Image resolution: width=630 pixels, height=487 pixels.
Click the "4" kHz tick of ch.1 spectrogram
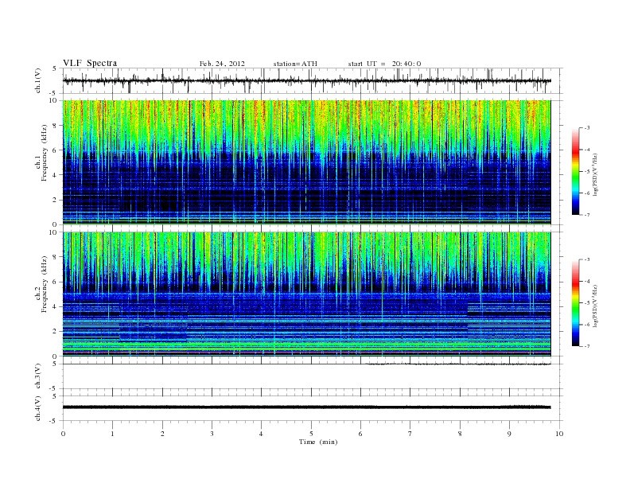(x=55, y=175)
